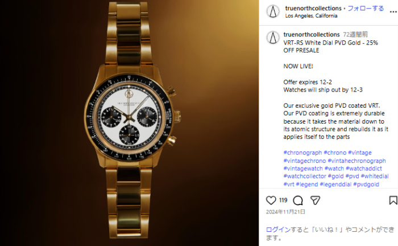Like the post with the heart icon
Screen dimensions: 398x246
(271, 200)
